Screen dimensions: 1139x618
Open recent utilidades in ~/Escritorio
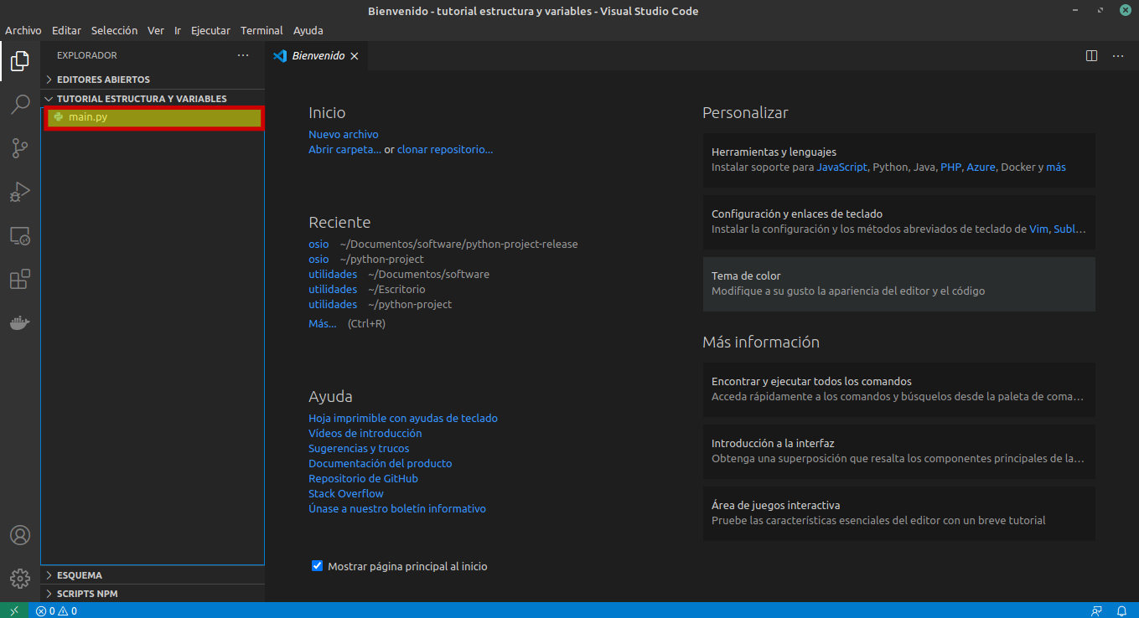pyautogui.click(x=333, y=289)
